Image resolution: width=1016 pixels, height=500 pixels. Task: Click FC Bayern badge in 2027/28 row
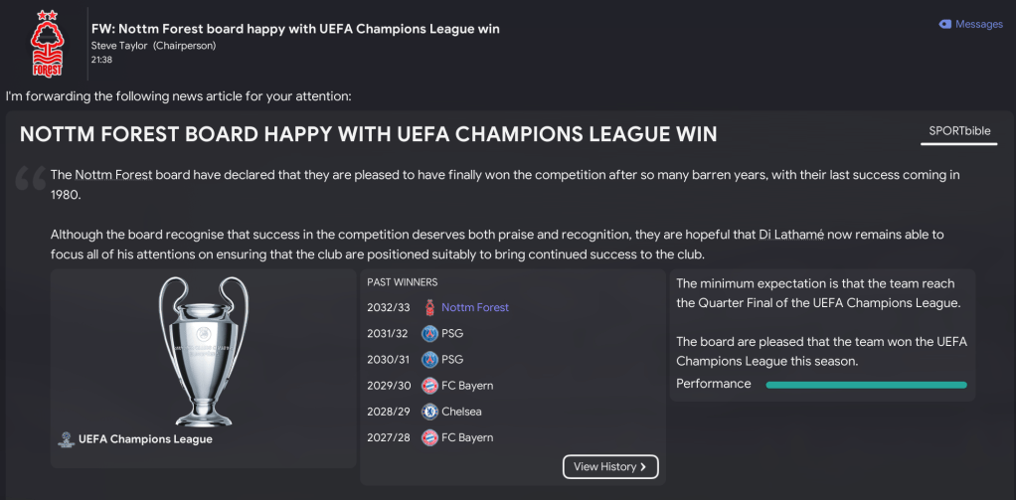(429, 437)
